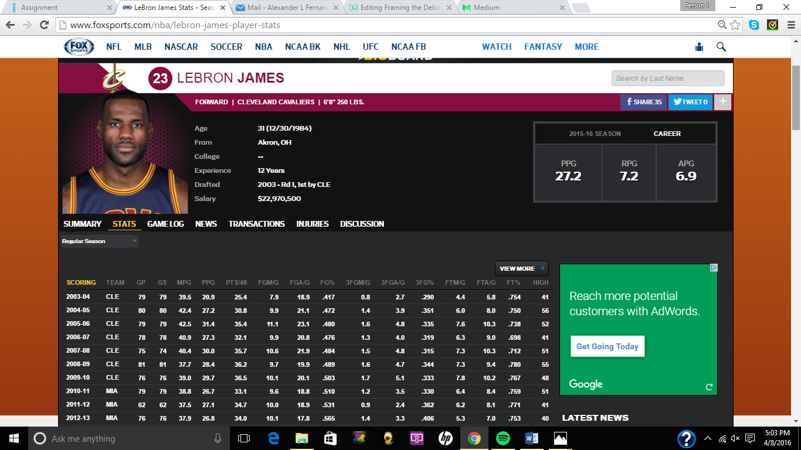Click the Cortana Ask me anything box
The width and height of the screenshot is (801, 450).
pyautogui.click(x=128, y=438)
